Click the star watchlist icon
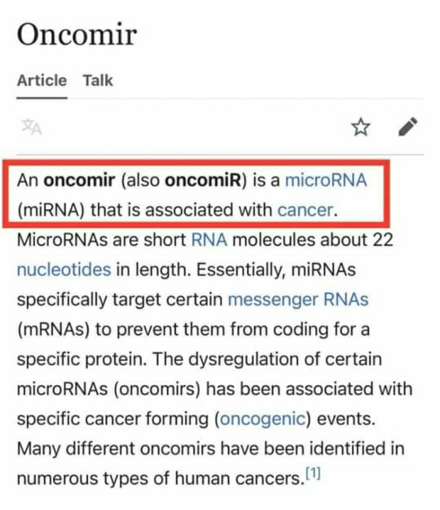Screen dimensions: 440x510 click(x=361, y=127)
